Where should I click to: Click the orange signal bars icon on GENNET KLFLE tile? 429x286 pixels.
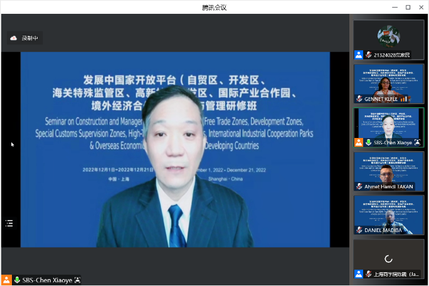coord(404,99)
